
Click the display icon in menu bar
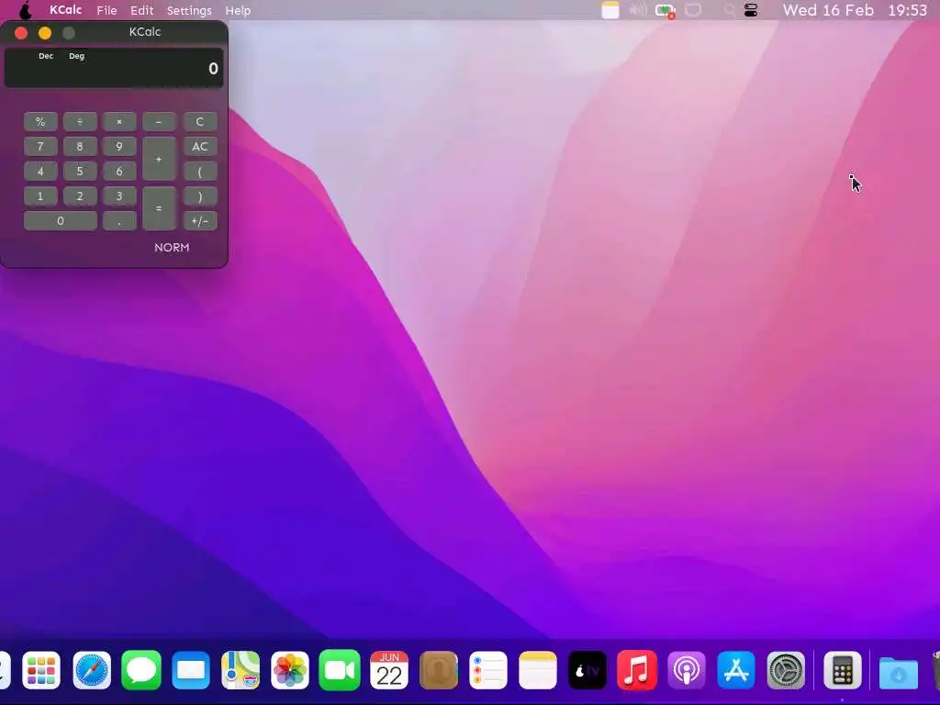694,10
